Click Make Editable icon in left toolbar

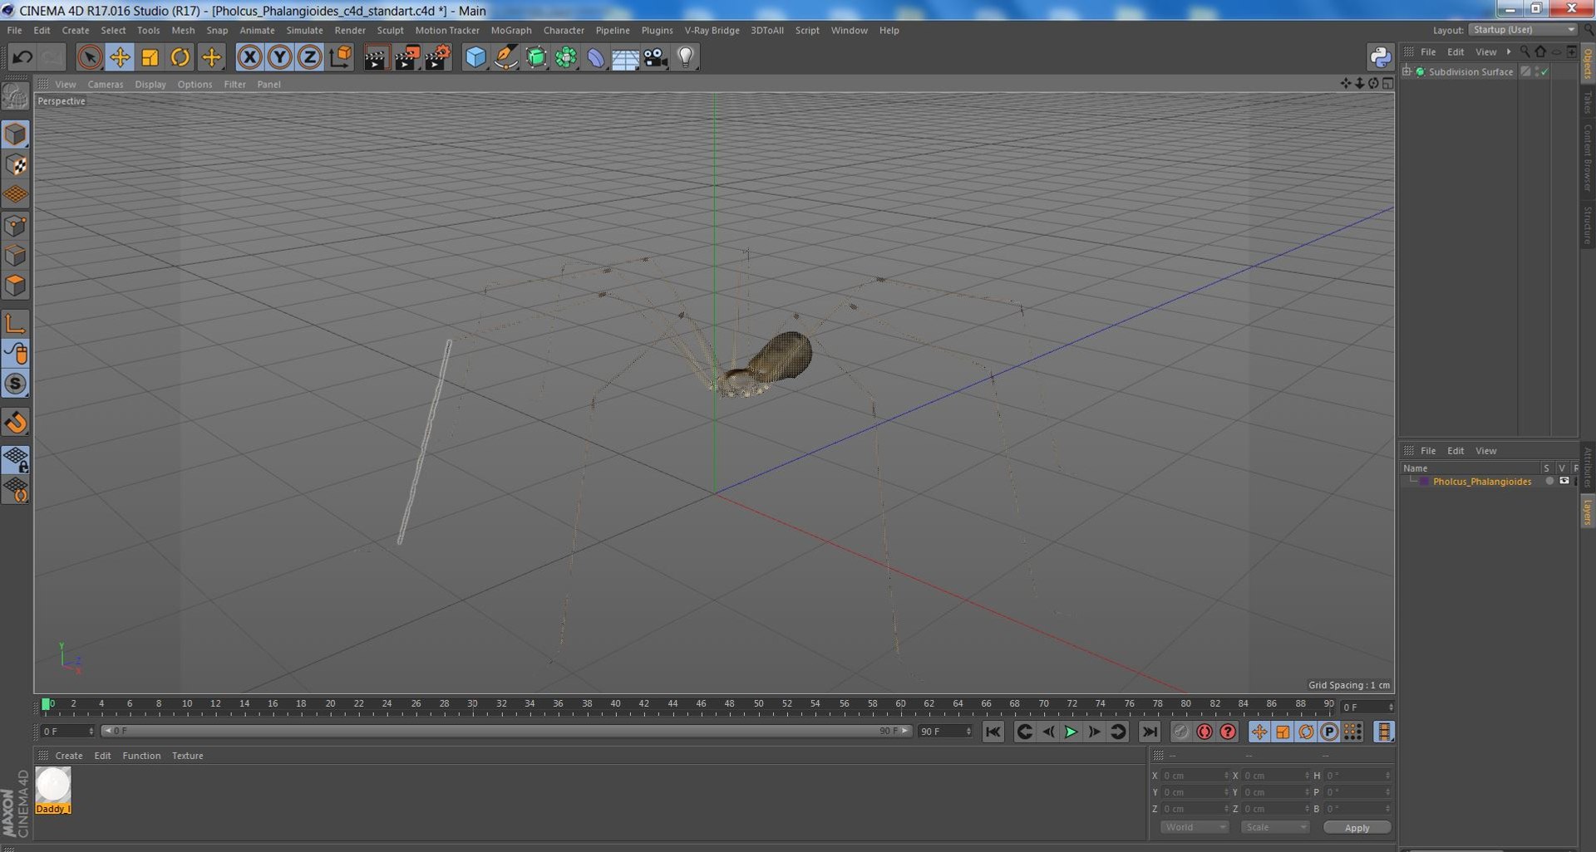16,96
